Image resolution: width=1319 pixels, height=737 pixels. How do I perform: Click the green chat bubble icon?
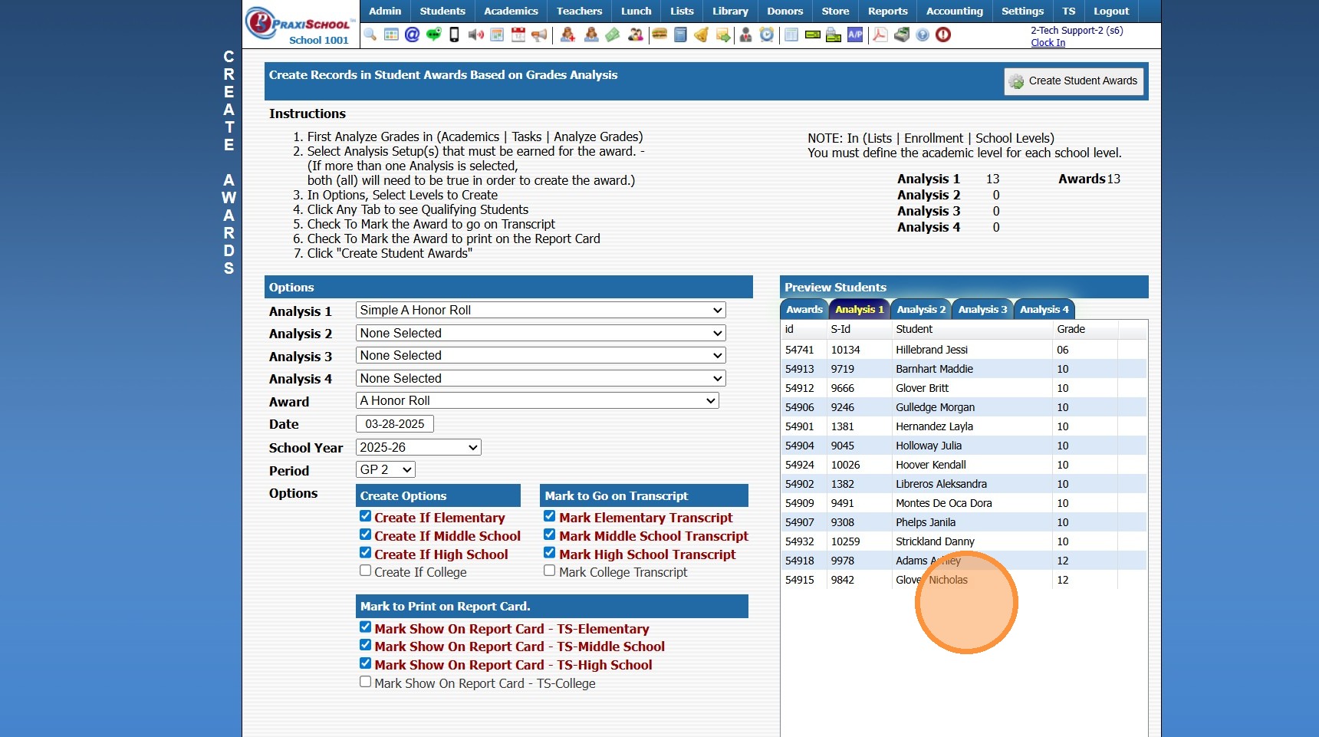[x=433, y=35]
